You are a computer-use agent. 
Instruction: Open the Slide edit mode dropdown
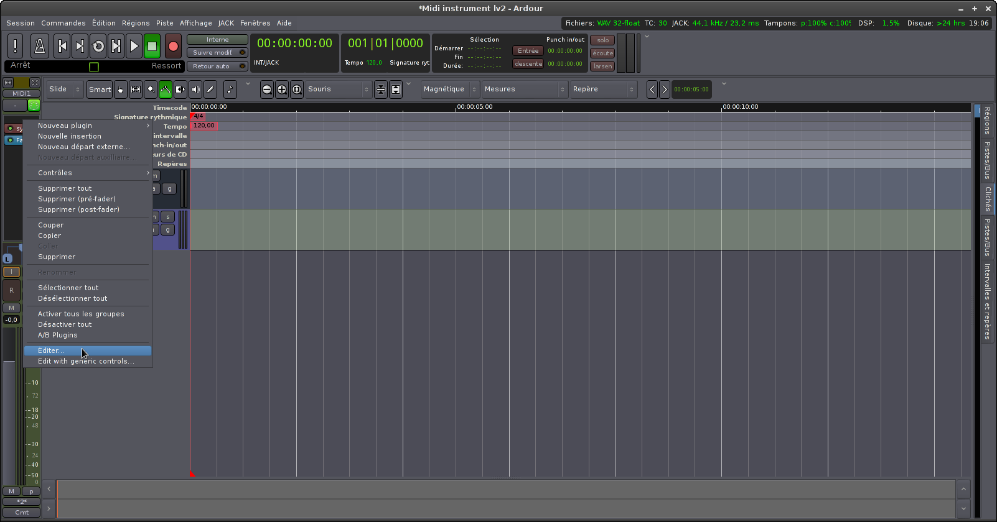65,89
